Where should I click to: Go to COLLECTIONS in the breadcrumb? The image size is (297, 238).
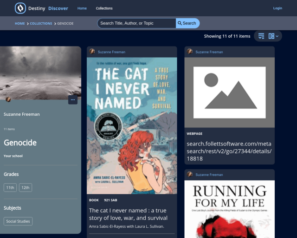pos(41,24)
